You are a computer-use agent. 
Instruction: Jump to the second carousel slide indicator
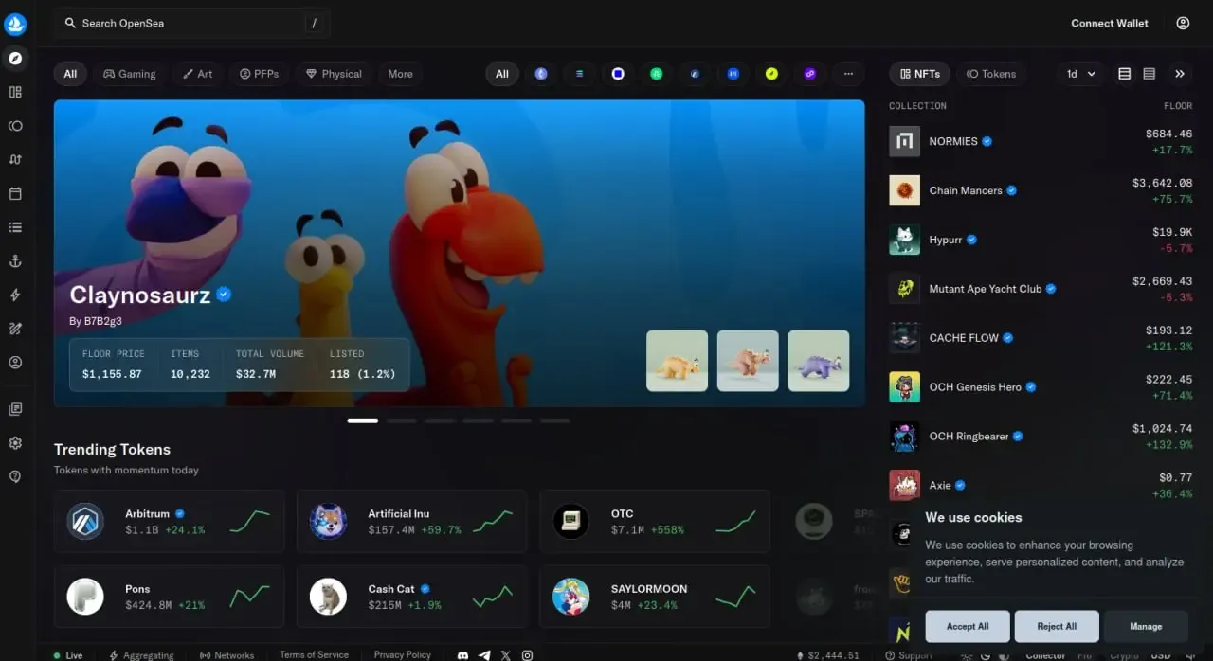pos(402,420)
